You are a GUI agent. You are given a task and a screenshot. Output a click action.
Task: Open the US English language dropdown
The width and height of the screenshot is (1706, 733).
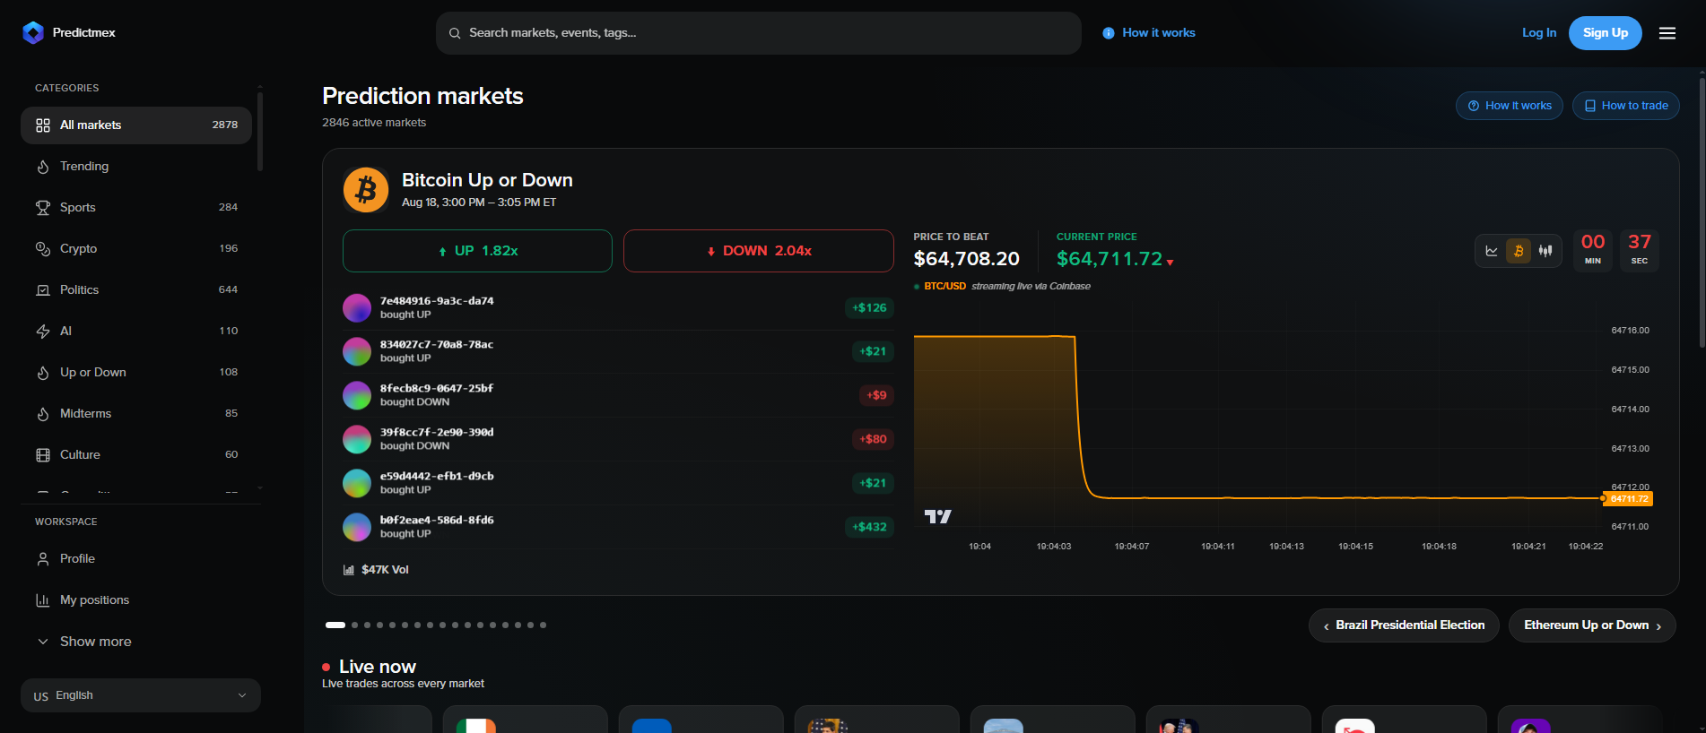[x=141, y=695]
